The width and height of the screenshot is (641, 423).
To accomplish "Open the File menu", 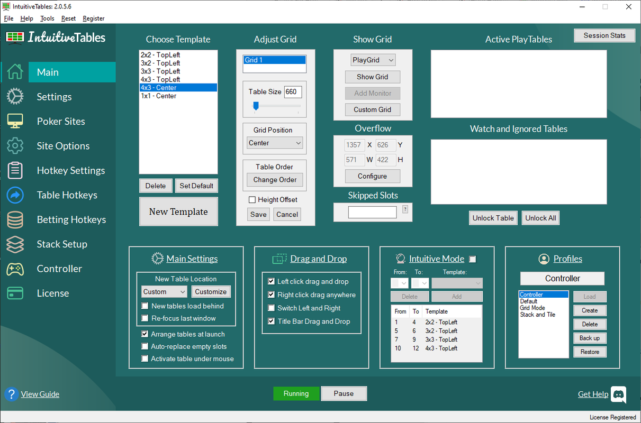I will (8, 19).
